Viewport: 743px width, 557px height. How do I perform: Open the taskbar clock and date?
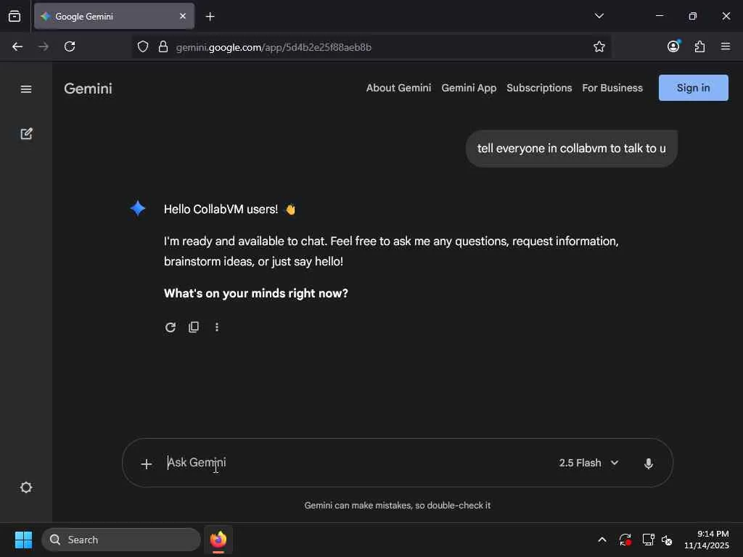pos(707,540)
